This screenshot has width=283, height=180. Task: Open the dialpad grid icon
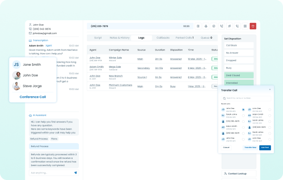click(x=245, y=27)
